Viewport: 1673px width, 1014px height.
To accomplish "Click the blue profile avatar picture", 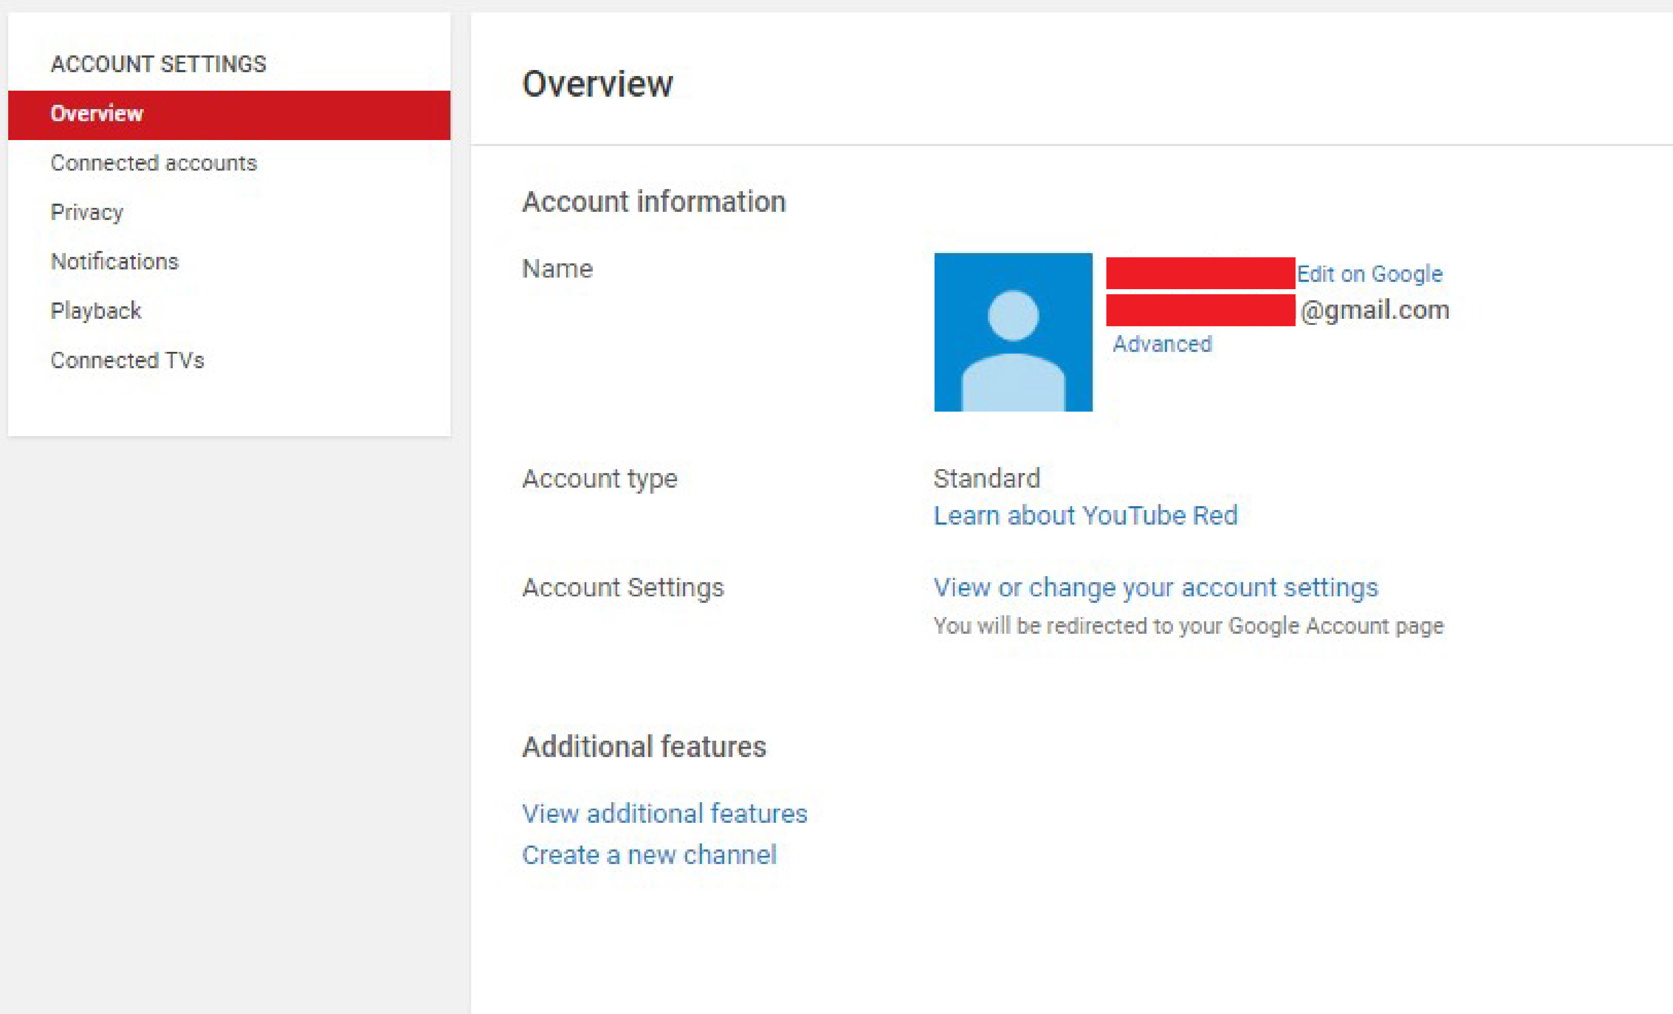I will pos(1013,332).
